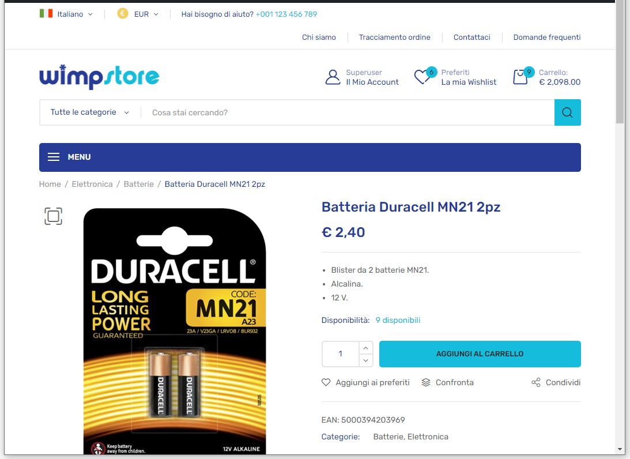Click the wishlist heart icon in header
This screenshot has width=630, height=459.
coord(422,77)
